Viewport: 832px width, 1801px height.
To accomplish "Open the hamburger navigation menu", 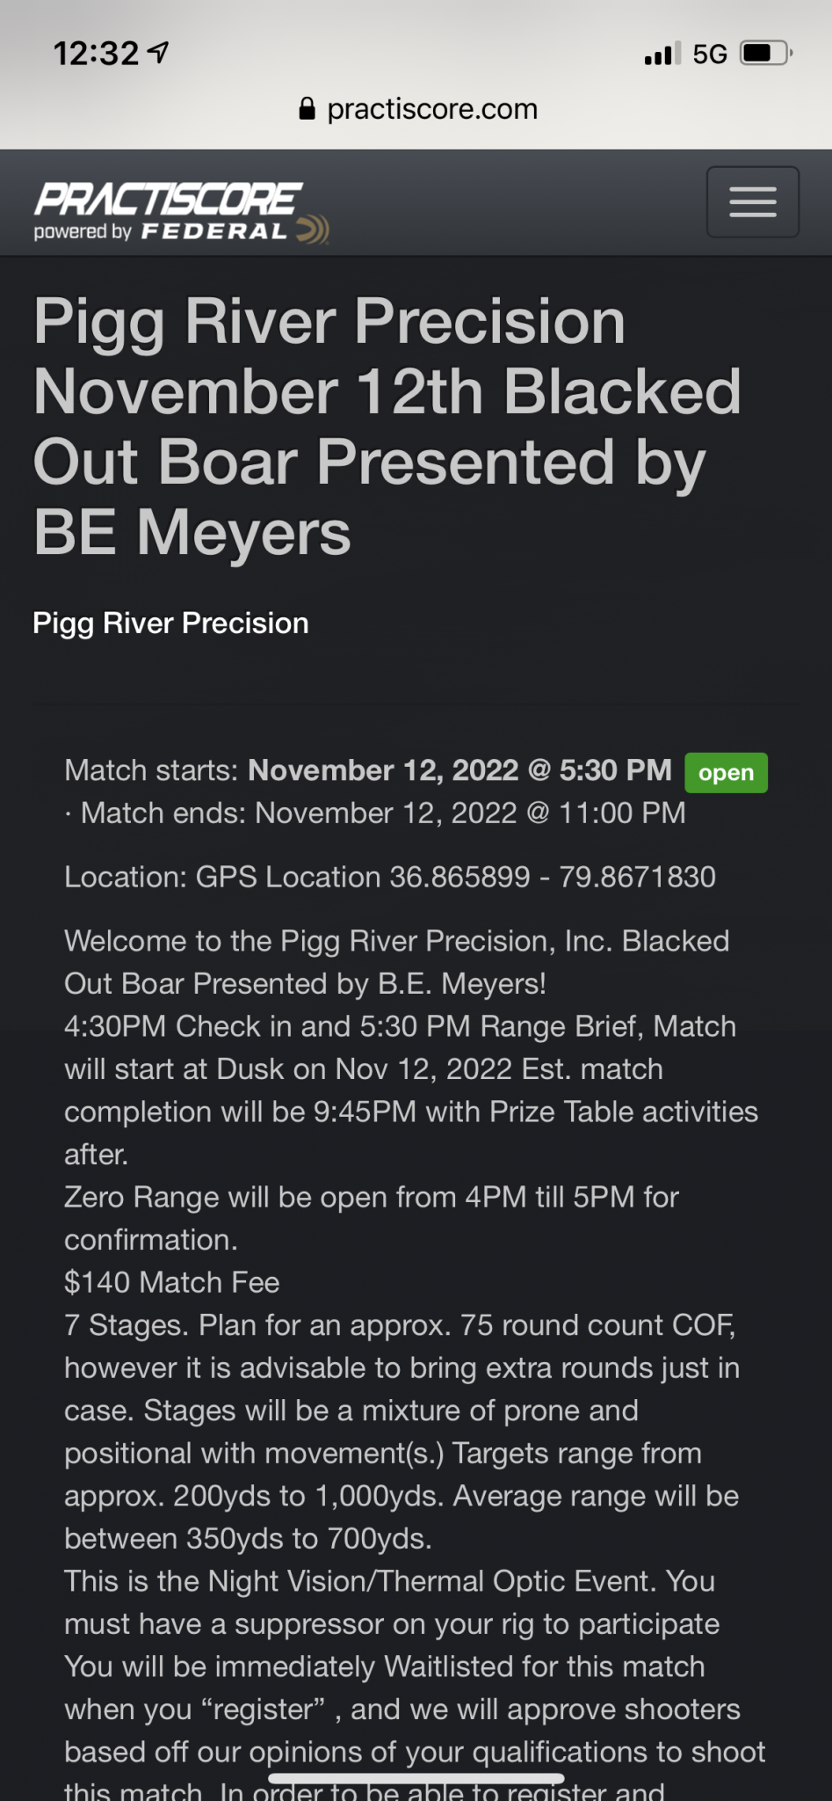I will click(x=753, y=202).
